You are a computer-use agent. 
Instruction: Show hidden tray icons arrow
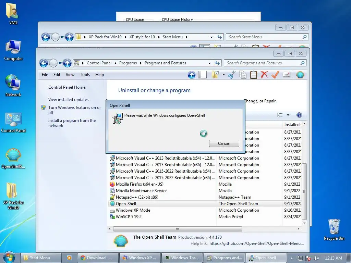coord(291,258)
